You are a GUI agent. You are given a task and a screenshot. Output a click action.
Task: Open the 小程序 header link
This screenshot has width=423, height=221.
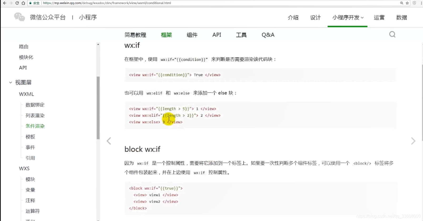(x=88, y=17)
